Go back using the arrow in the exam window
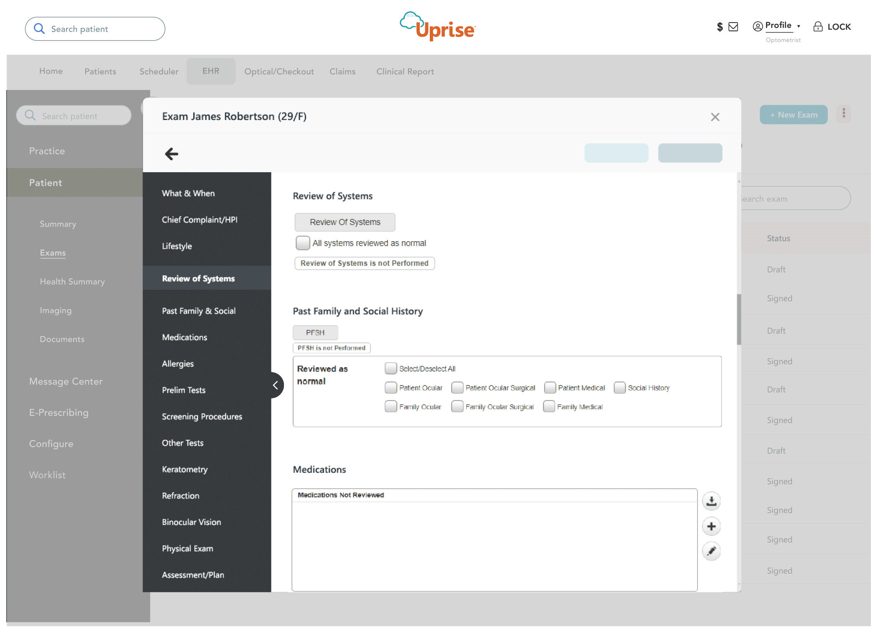878x627 pixels. click(x=171, y=153)
